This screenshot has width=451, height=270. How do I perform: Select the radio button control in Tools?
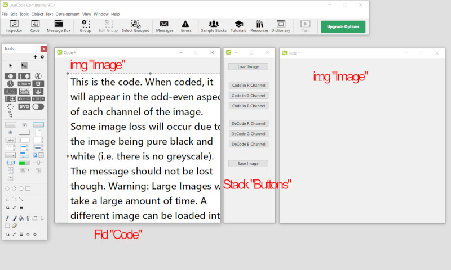click(10, 132)
